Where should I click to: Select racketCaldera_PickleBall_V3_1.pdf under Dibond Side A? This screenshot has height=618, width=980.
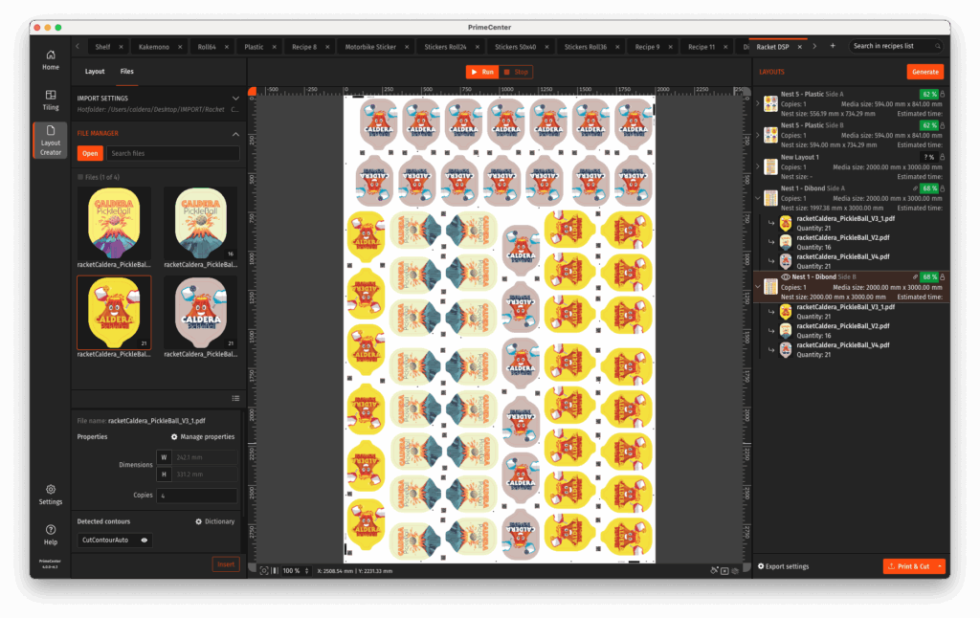[x=845, y=219]
